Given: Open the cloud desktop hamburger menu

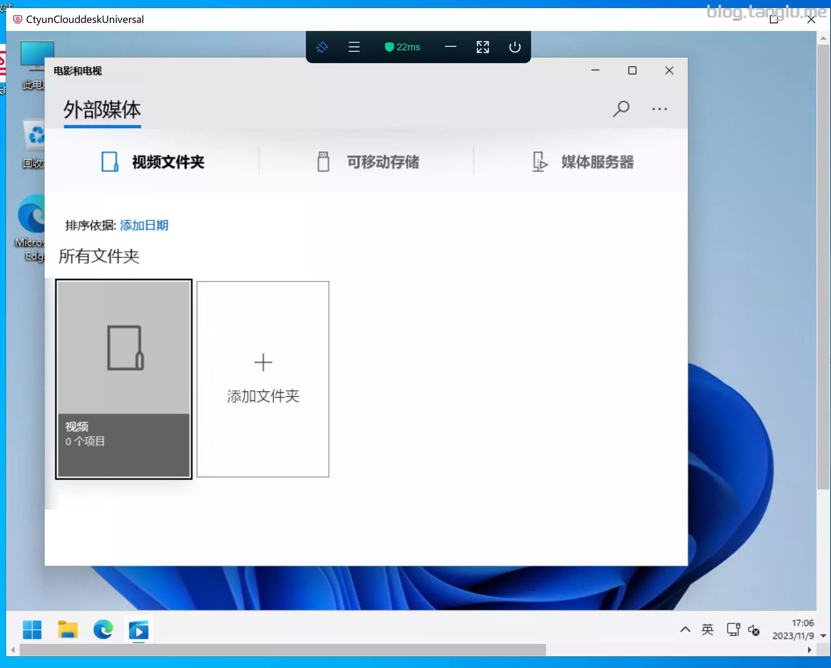Looking at the screenshot, I should tap(354, 47).
